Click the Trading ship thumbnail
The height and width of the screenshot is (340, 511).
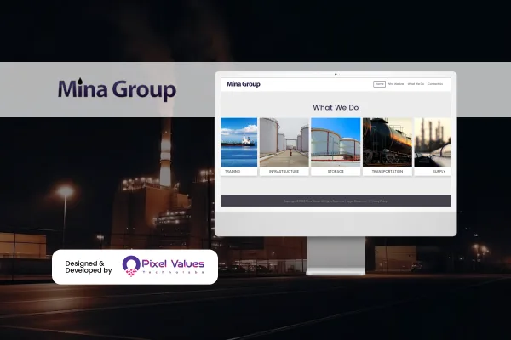pos(239,142)
